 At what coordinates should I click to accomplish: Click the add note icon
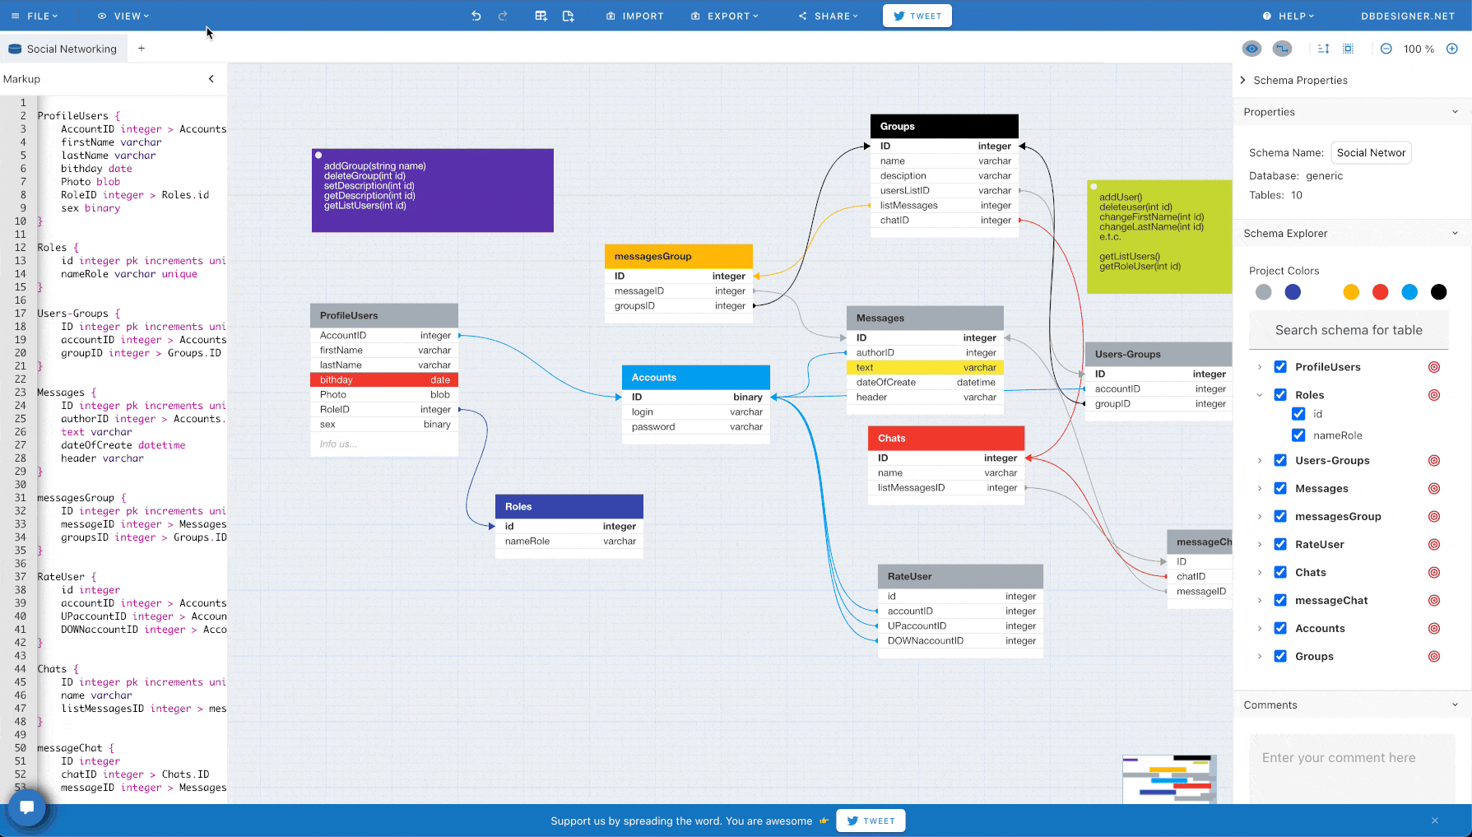568,16
